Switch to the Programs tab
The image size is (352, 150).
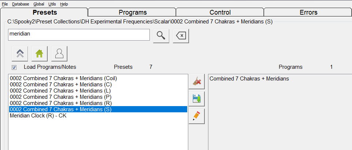pos(133,12)
